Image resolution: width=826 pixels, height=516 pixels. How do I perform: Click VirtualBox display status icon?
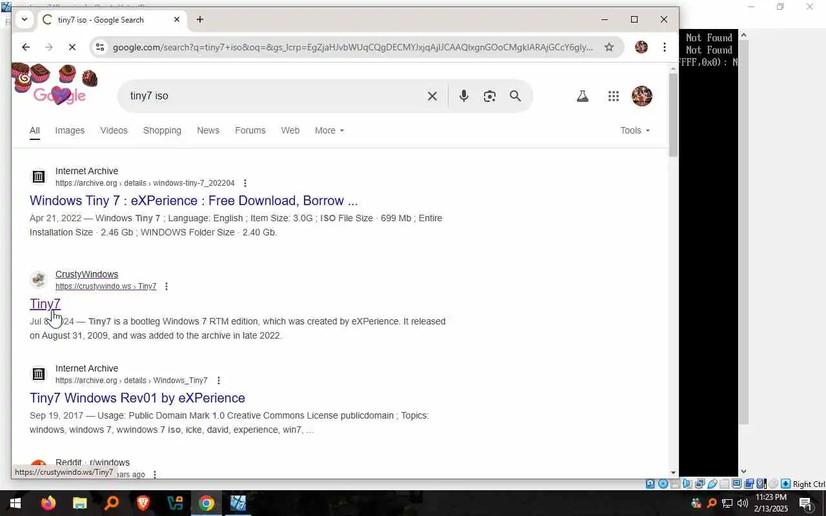(x=736, y=484)
